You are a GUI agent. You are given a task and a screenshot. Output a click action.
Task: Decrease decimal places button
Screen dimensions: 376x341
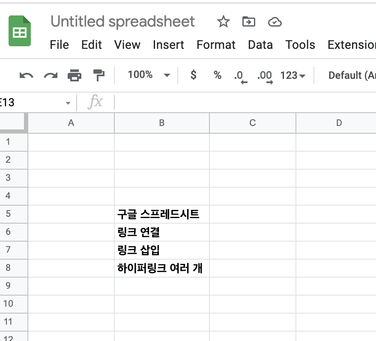(241, 77)
